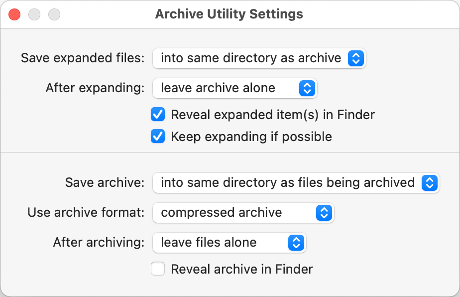Click the "Save expanded files:" label
The height and width of the screenshot is (297, 460).
tap(83, 58)
